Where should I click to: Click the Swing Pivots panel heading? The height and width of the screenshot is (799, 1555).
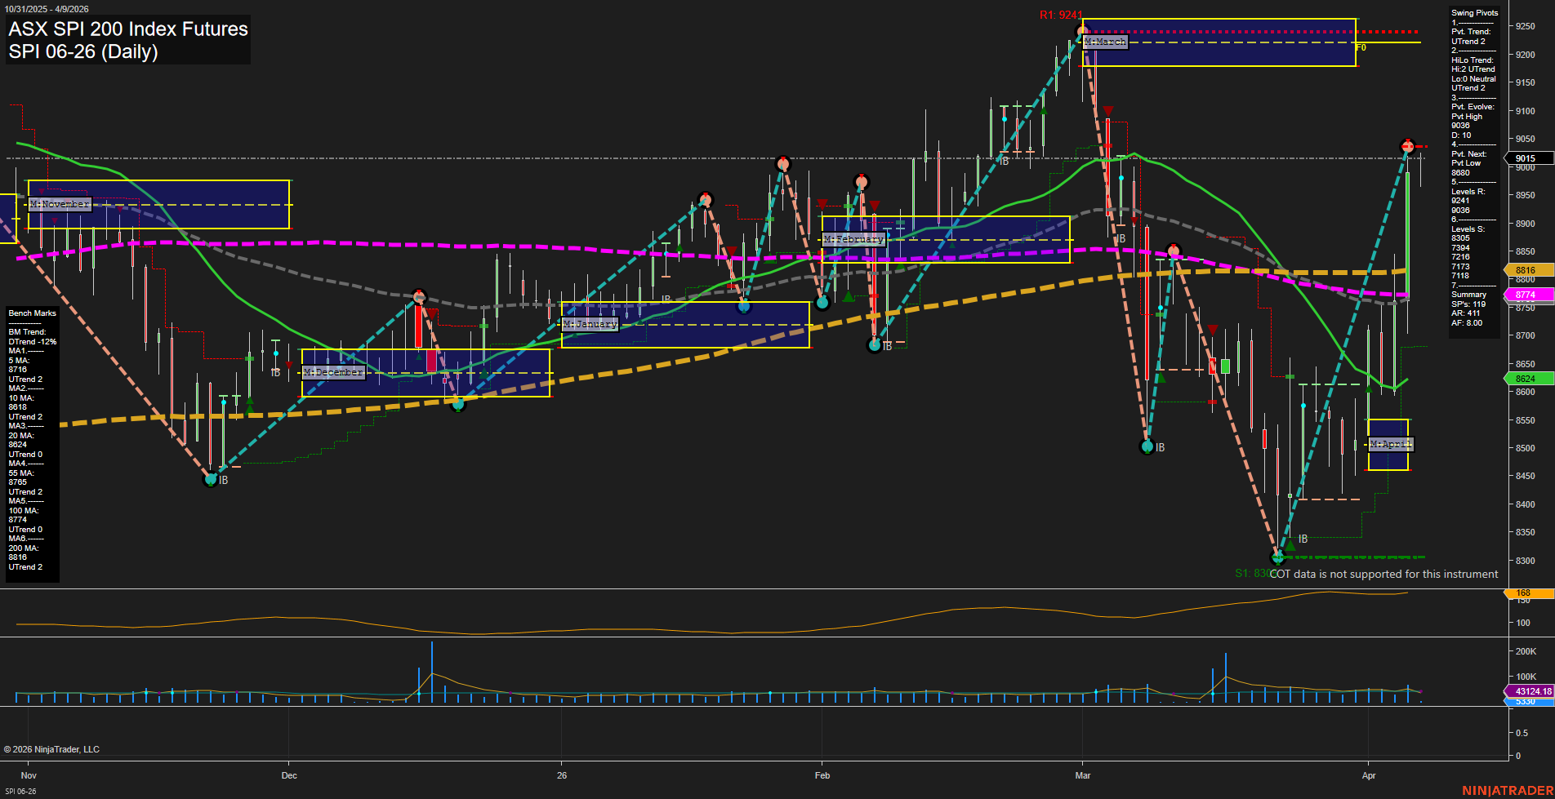coord(1474,13)
